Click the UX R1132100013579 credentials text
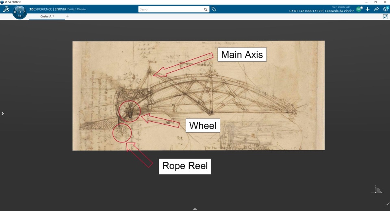The image size is (390, 211). (x=305, y=11)
